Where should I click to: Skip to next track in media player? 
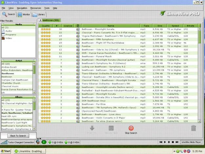pyautogui.click(x=177, y=142)
